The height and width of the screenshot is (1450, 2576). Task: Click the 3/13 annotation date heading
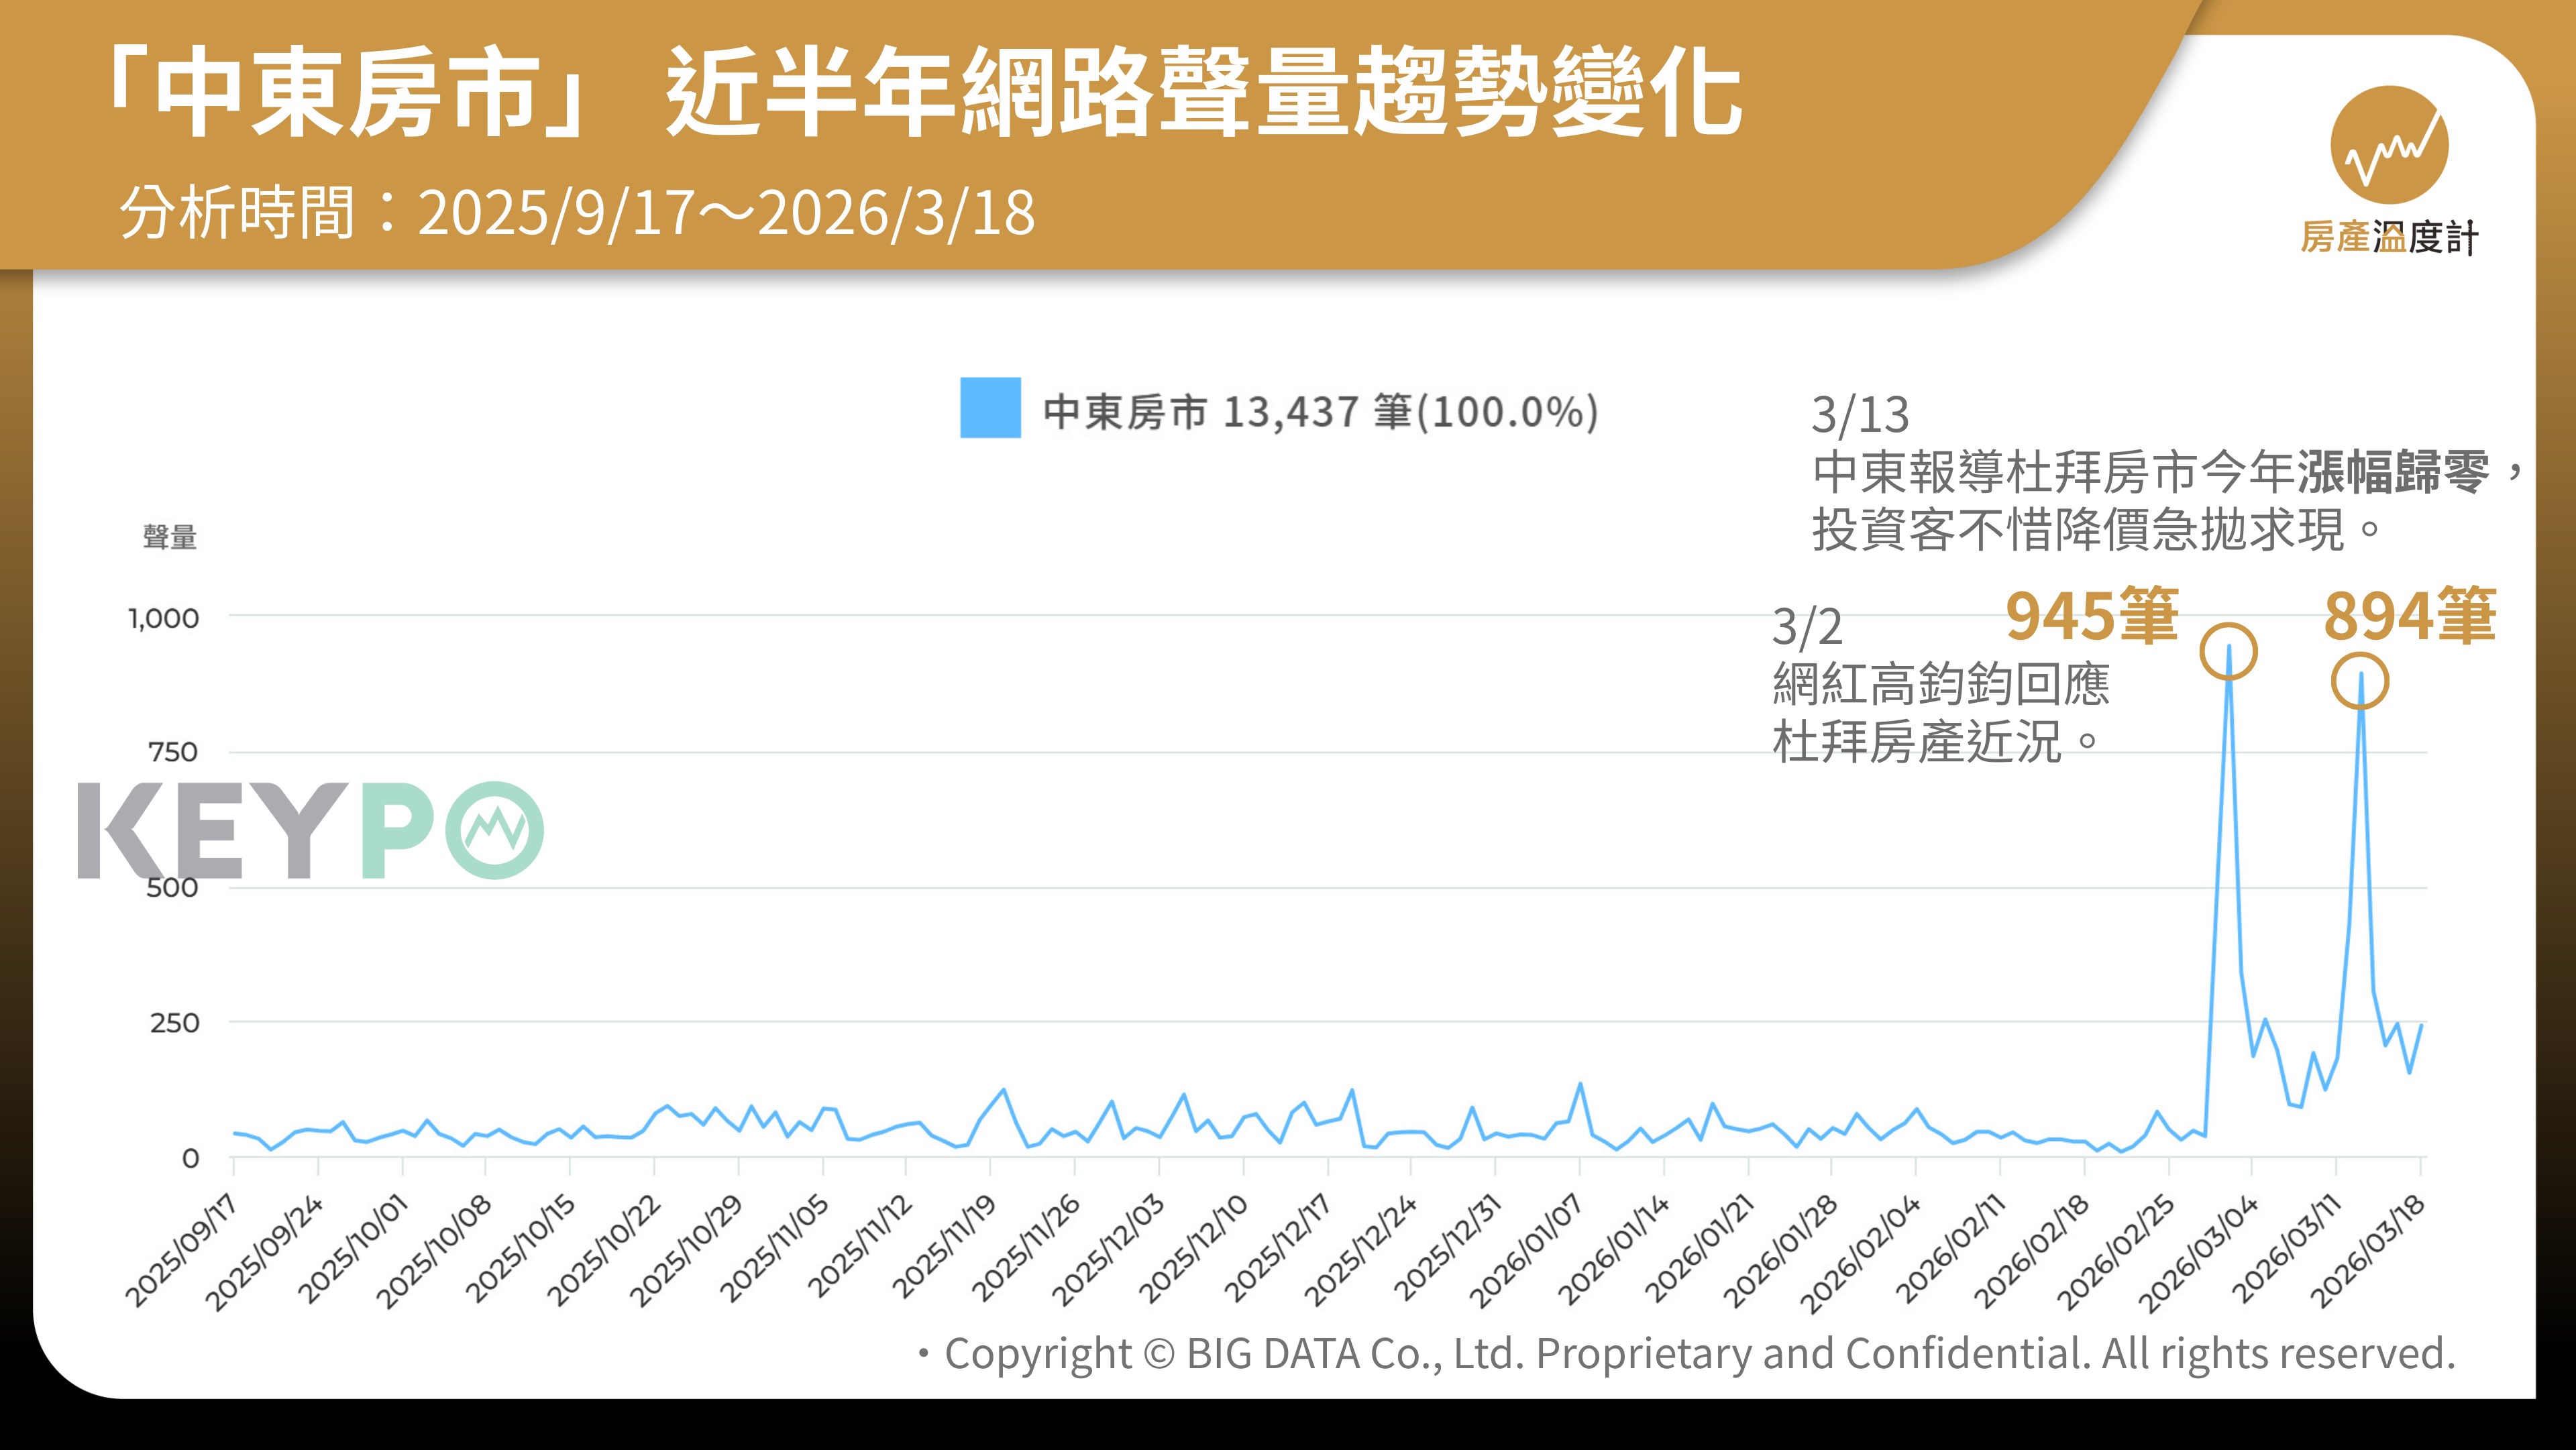pos(1860,414)
